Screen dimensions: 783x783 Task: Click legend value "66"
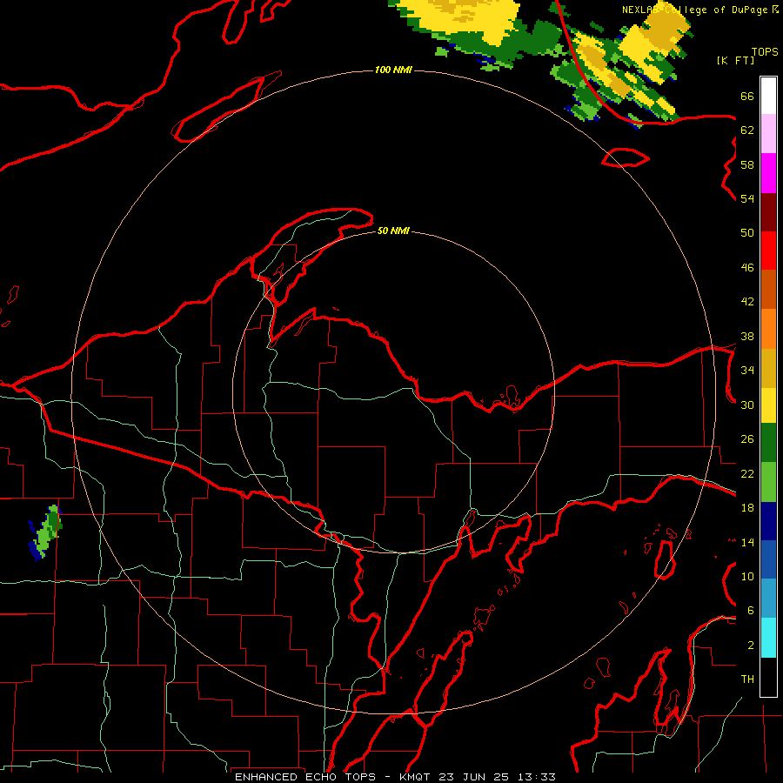747,96
